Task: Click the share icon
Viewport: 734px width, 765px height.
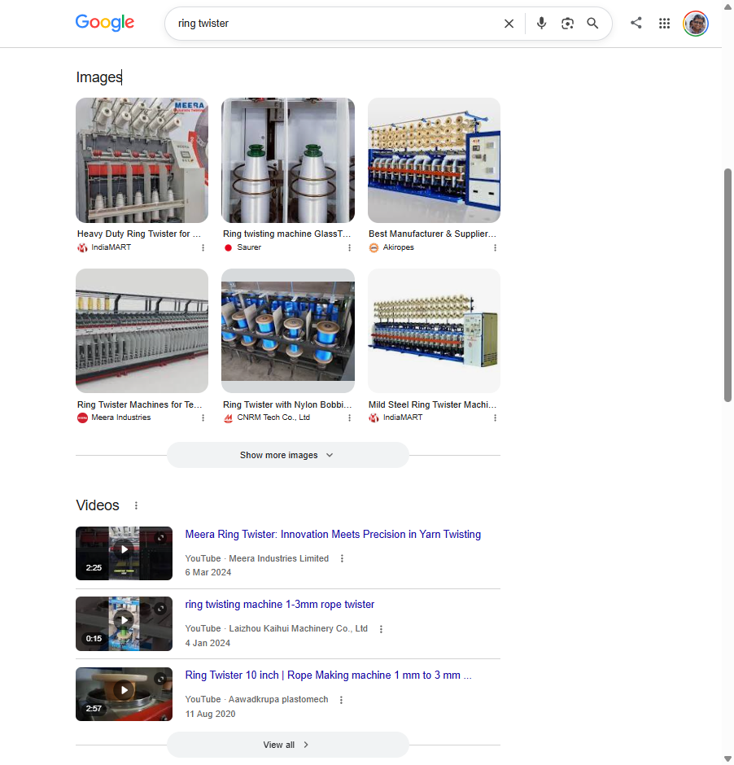Action: 636,23
